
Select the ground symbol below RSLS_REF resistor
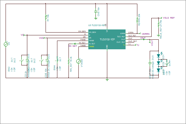pyautogui.click(x=158, y=35)
